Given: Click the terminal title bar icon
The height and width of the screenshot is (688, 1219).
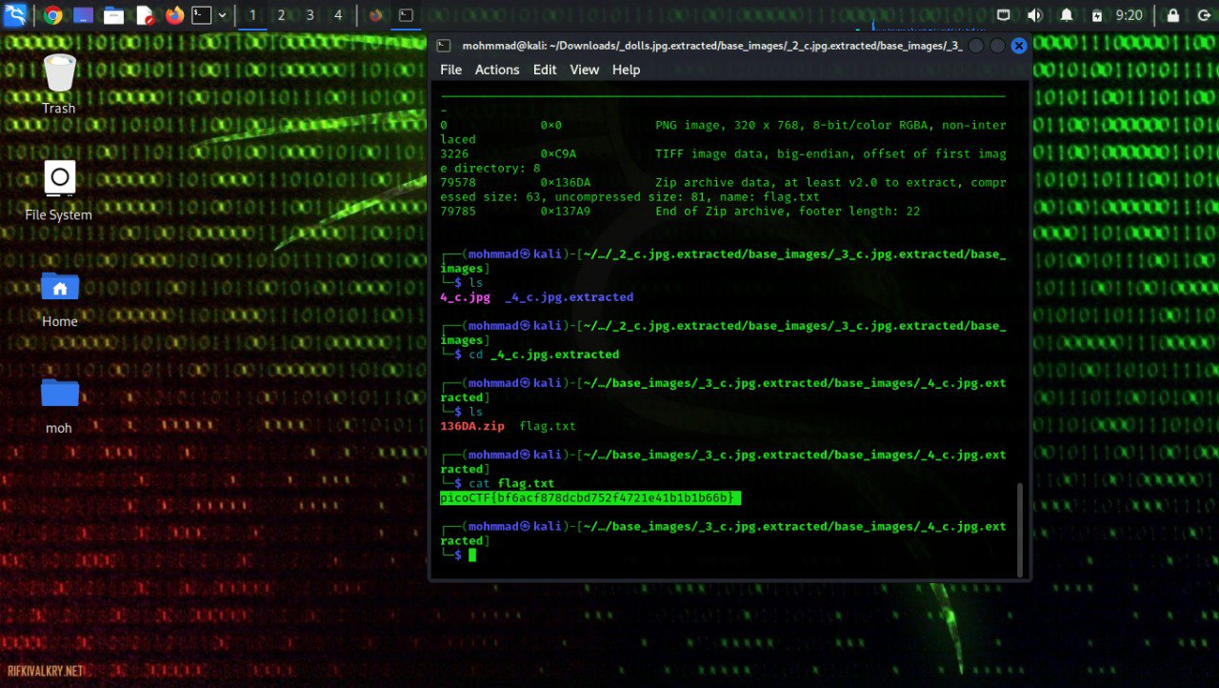Looking at the screenshot, I should 444,45.
